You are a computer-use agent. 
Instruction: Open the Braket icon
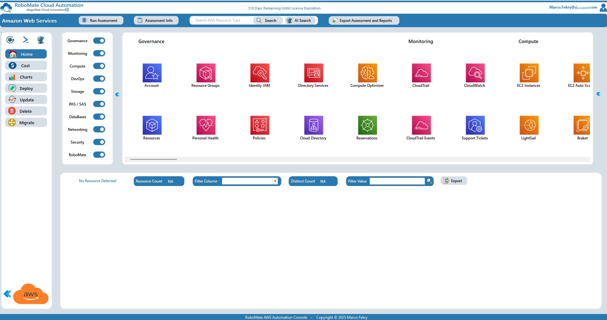pos(582,125)
